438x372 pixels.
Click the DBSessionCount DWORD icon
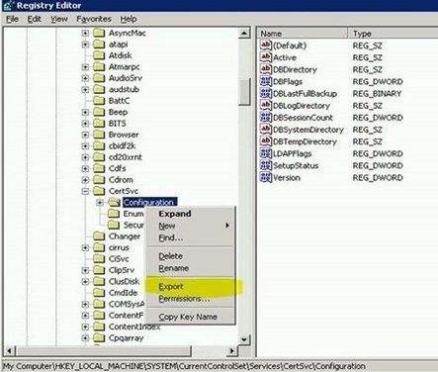[x=266, y=117]
